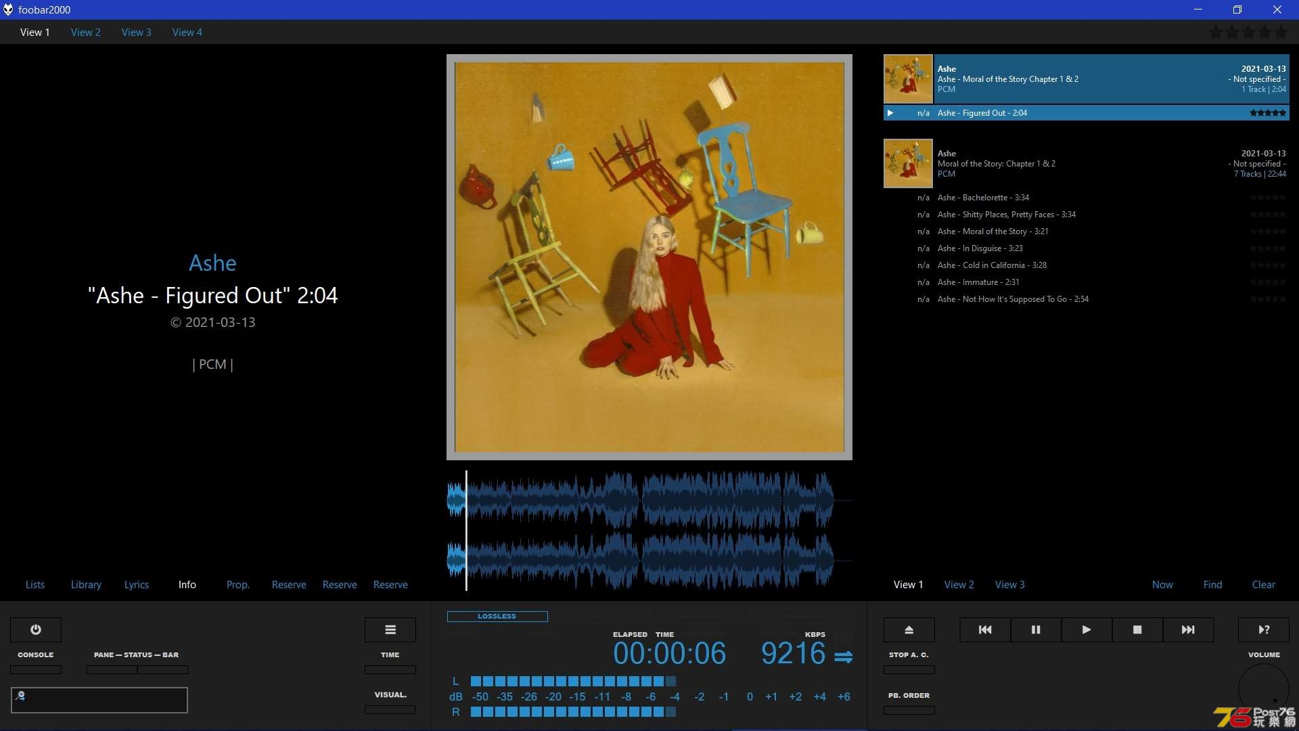Select the Info tab

point(187,584)
